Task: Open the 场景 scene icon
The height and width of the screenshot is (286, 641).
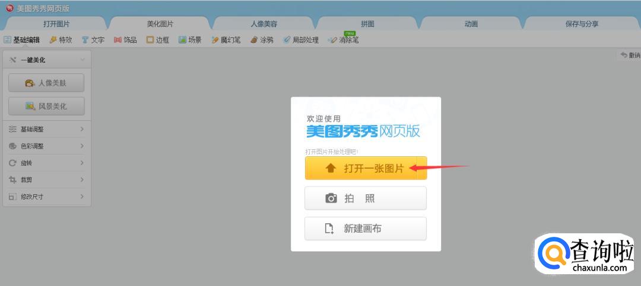Action: (182, 40)
